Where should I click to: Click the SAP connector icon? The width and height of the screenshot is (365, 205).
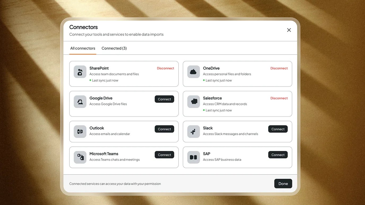point(193,157)
